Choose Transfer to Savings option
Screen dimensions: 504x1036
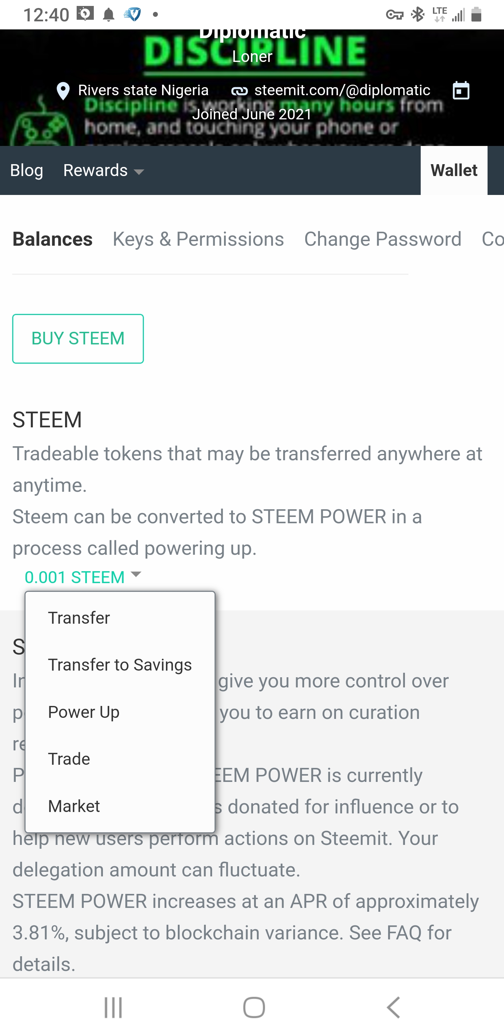click(120, 665)
